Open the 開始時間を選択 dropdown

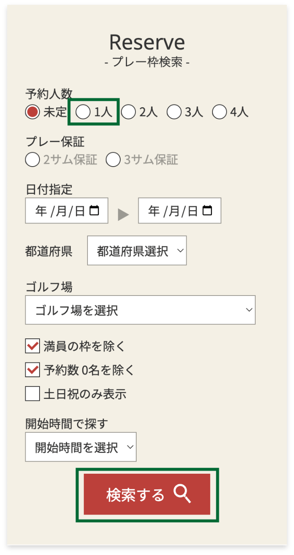pos(81,447)
